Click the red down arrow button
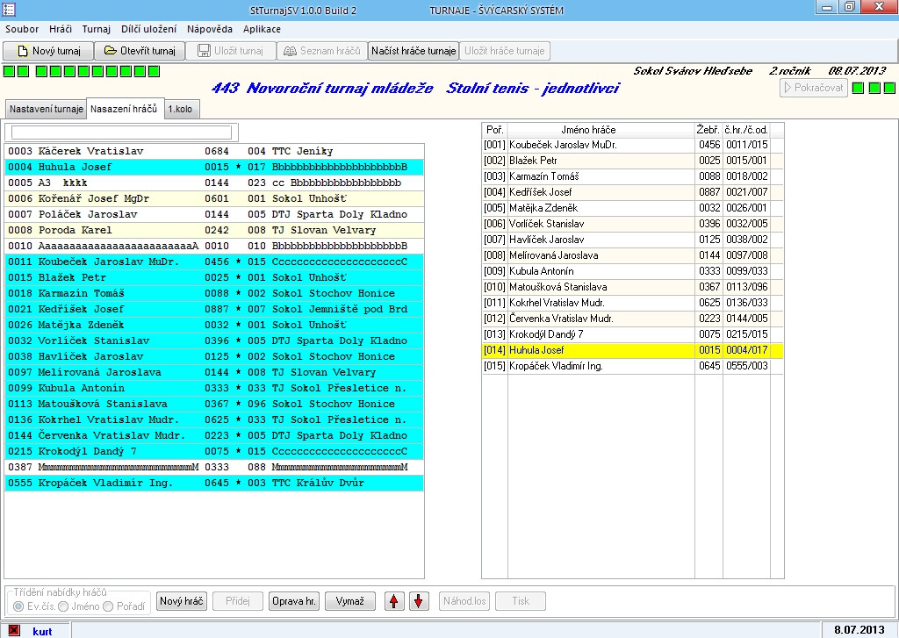The height and width of the screenshot is (638, 899). point(419,601)
